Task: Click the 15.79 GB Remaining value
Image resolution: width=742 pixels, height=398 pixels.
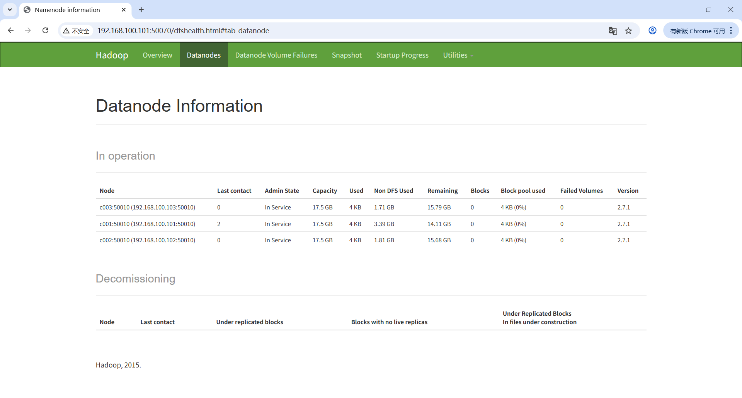Action: tap(439, 208)
